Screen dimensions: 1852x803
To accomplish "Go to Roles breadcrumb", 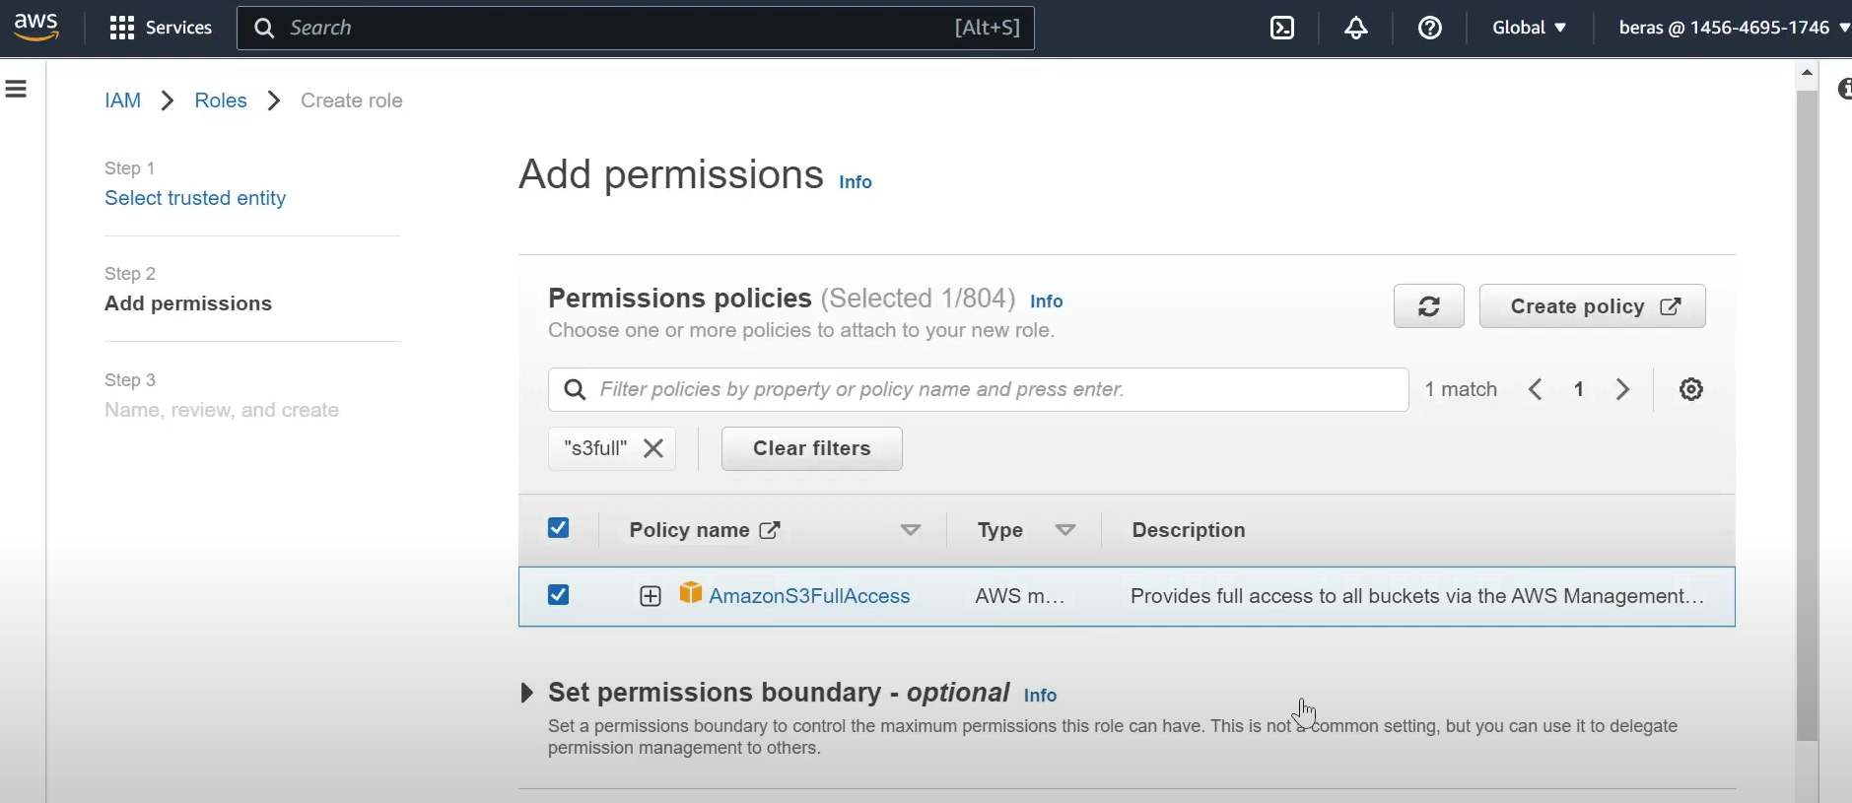I will coord(221,100).
